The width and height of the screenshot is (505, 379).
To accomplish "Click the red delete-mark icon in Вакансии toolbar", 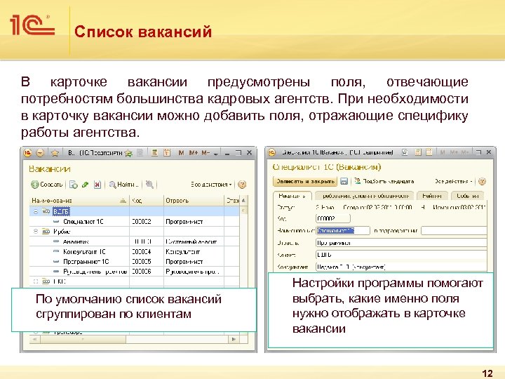I will (x=97, y=185).
